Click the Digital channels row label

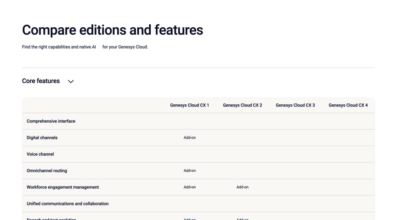tap(42, 138)
